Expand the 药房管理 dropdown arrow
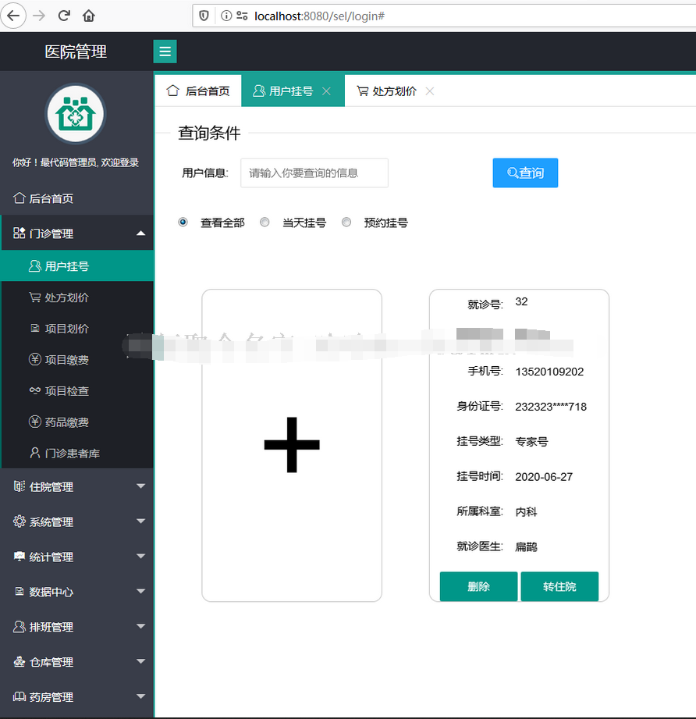 tap(141, 696)
